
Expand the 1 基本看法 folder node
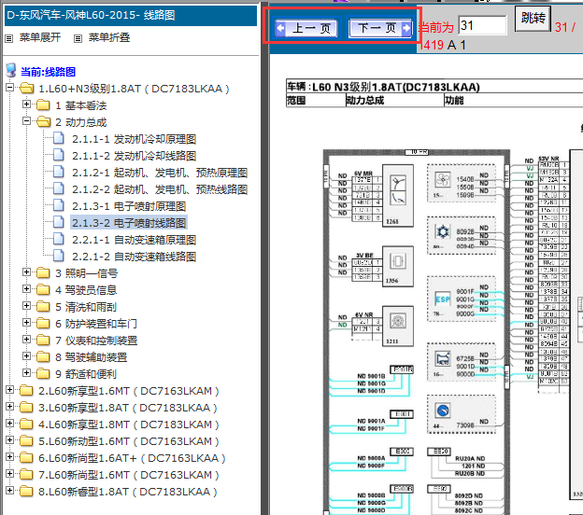coord(26,104)
